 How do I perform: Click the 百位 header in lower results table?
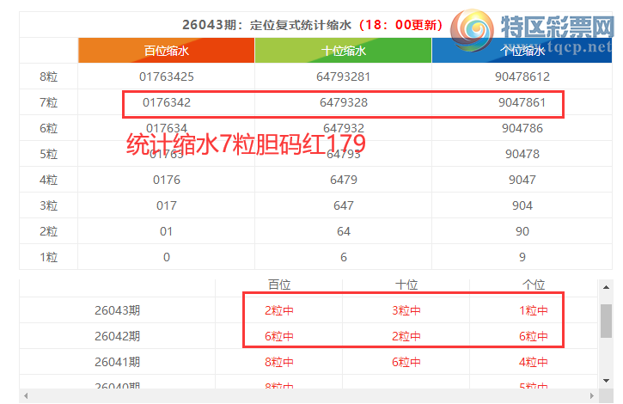(279, 285)
